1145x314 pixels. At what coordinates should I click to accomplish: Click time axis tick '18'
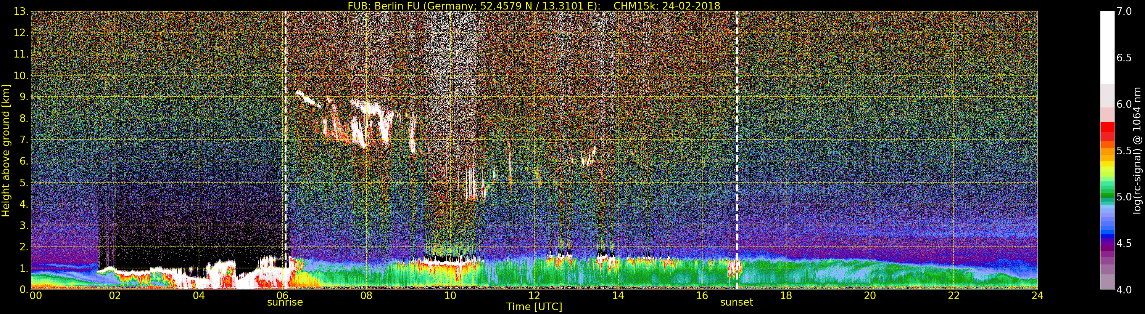pyautogui.click(x=786, y=295)
